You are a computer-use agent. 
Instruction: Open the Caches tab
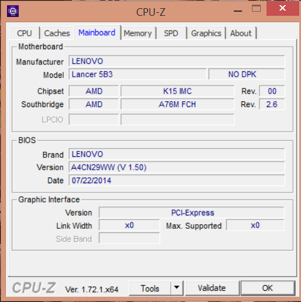coord(57,33)
